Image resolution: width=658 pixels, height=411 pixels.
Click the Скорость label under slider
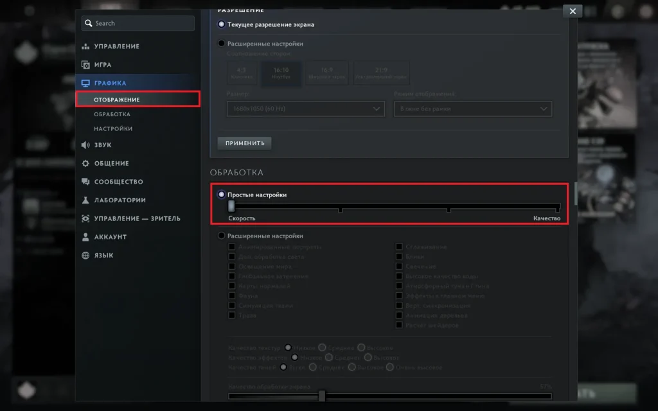pyautogui.click(x=242, y=218)
